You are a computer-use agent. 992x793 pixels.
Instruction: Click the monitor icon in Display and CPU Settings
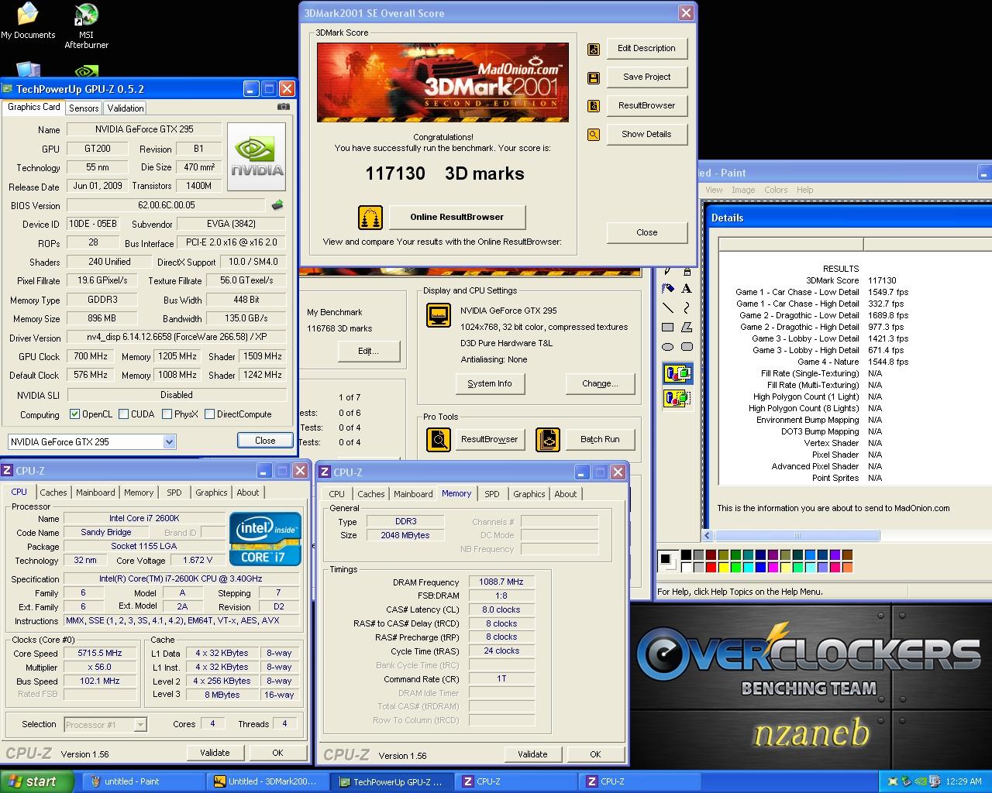click(439, 315)
